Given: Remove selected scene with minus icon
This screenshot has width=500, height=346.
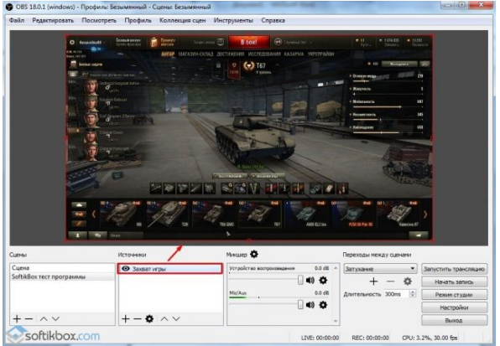Looking at the screenshot, I should tap(29, 318).
